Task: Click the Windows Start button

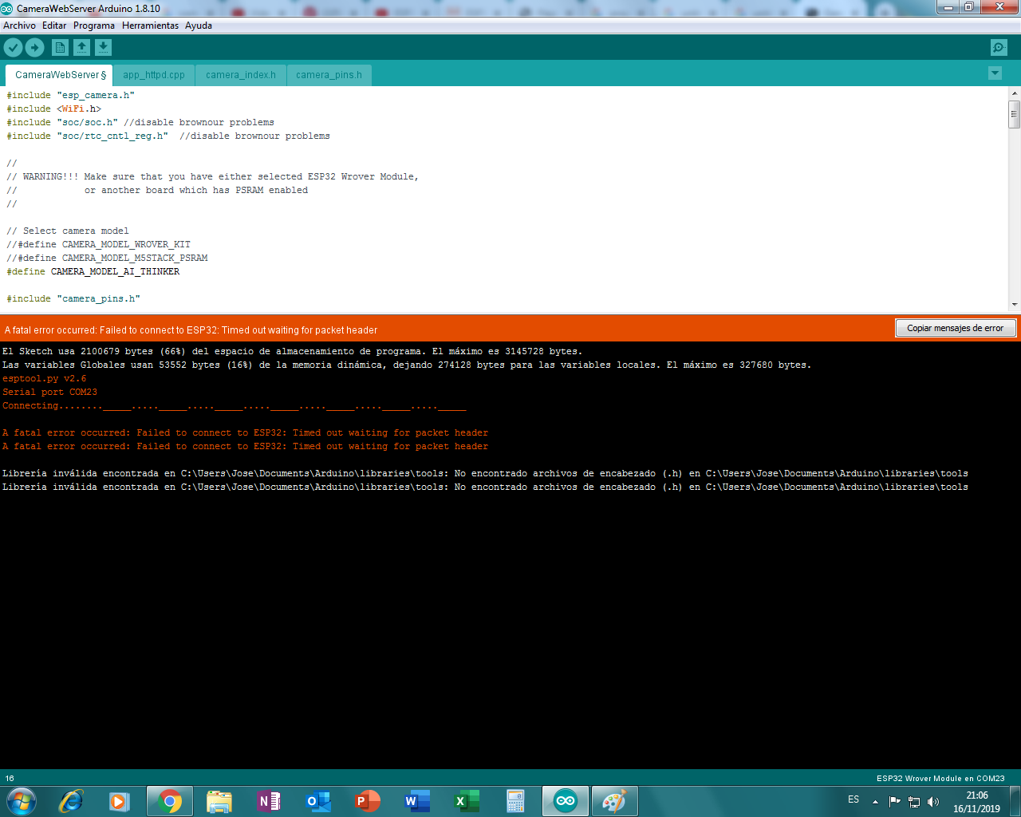Action: click(22, 801)
